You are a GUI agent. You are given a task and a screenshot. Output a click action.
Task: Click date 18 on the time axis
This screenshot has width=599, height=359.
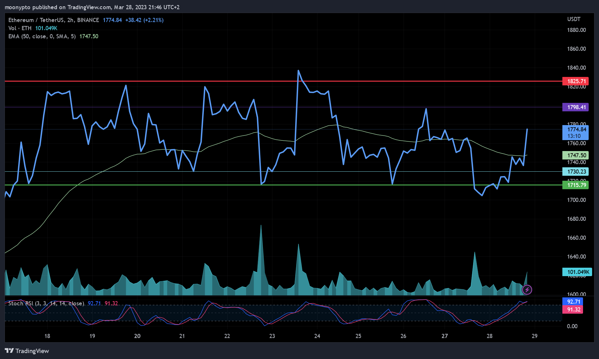(47, 336)
